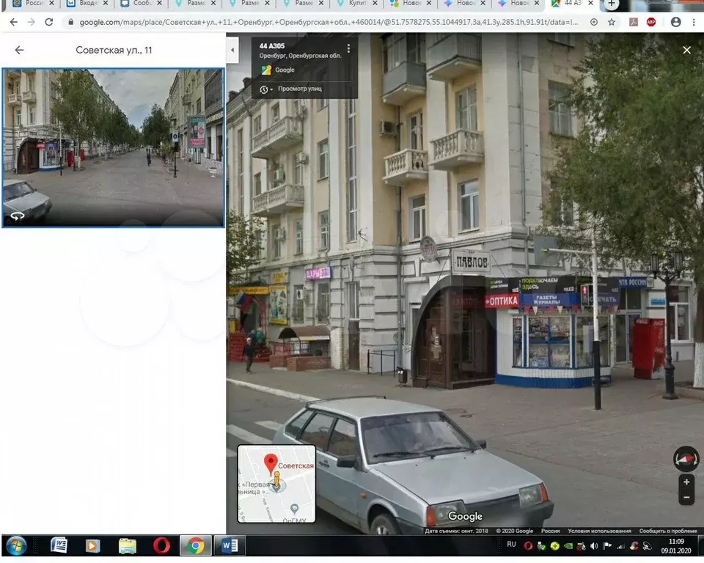Open the AdBlock Plus extension icon
Image resolution: width=704 pixels, height=563 pixels.
651,22
